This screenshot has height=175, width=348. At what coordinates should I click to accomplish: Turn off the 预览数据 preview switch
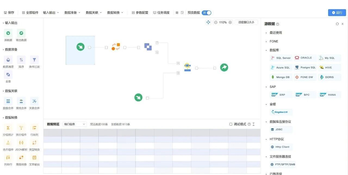pos(207,13)
